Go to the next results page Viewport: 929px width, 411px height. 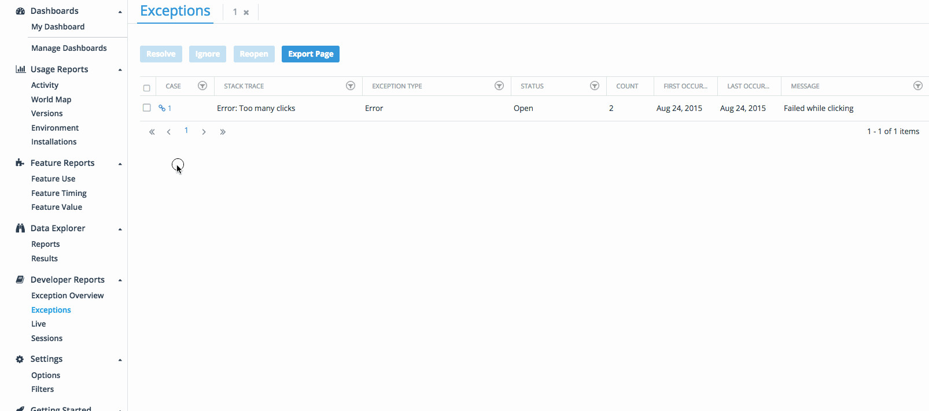pyautogui.click(x=204, y=132)
